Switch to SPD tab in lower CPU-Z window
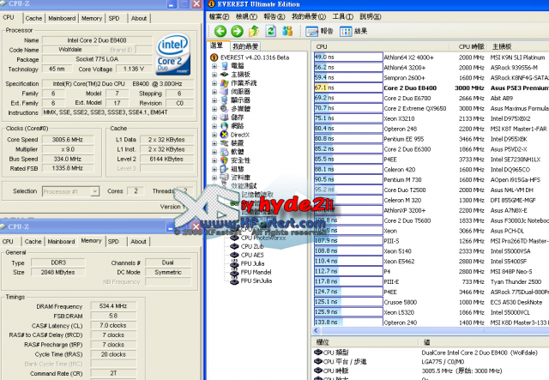The height and width of the screenshot is (380, 549). pos(113,241)
